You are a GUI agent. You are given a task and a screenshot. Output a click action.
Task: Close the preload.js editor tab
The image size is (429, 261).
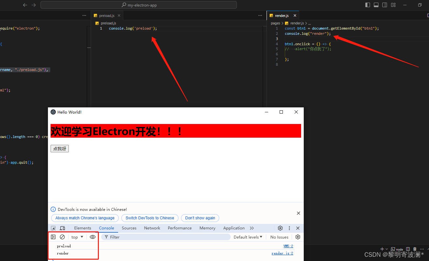[x=119, y=16]
